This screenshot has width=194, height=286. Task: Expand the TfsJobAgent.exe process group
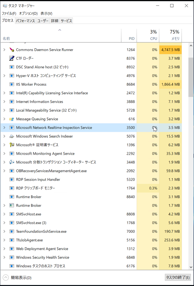(x=4, y=240)
